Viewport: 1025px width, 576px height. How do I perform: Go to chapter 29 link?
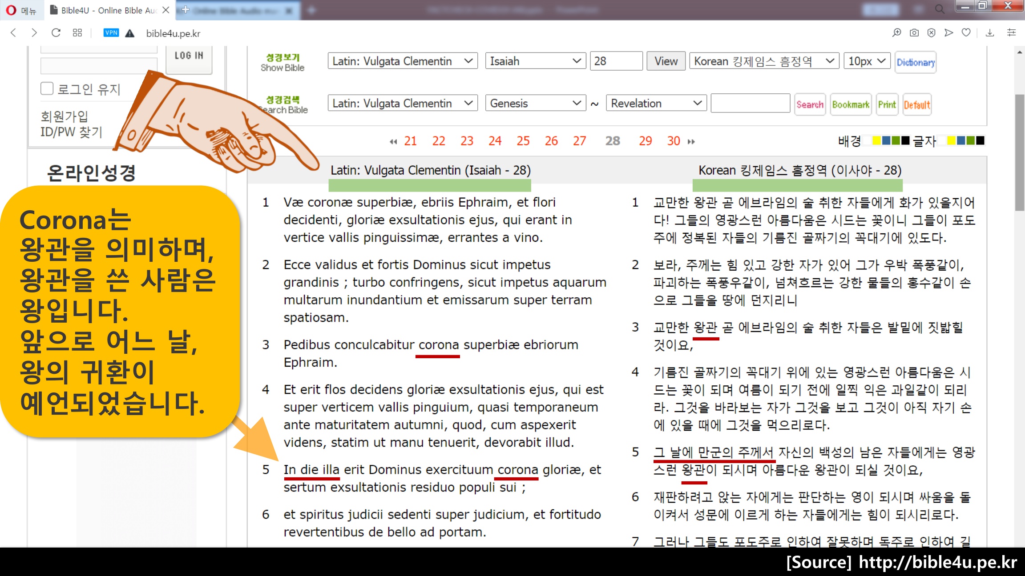pos(645,141)
